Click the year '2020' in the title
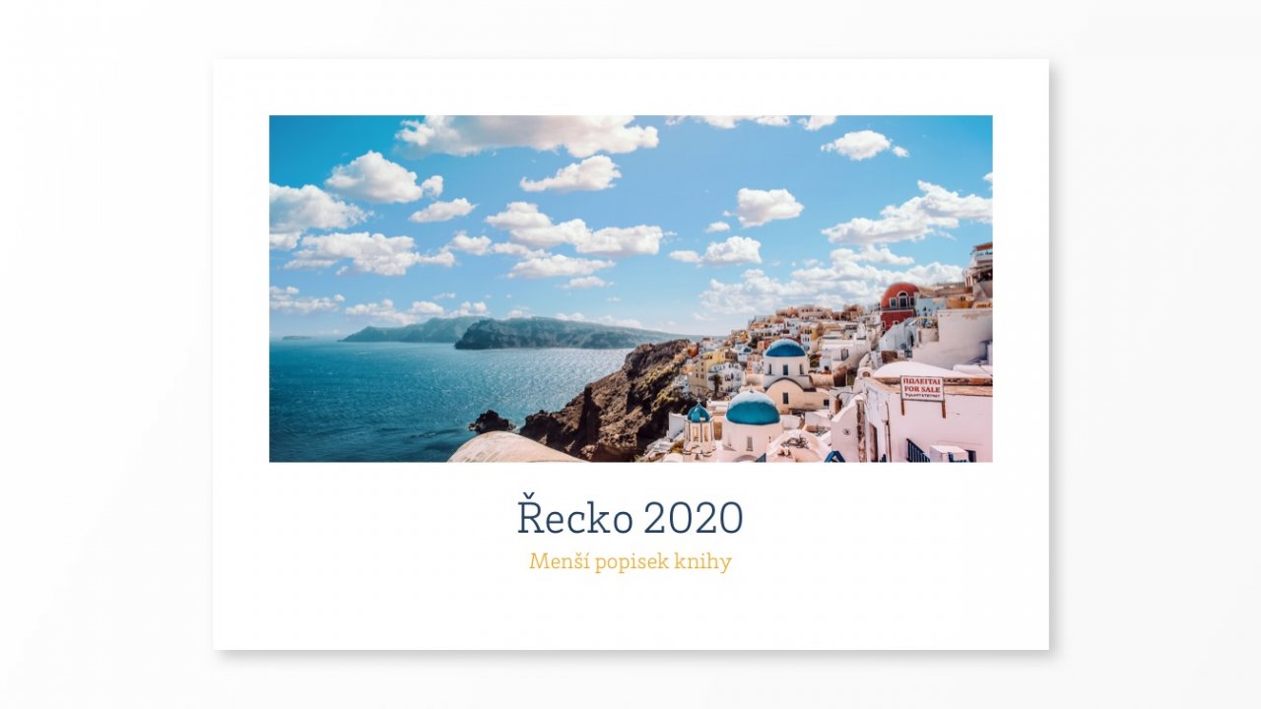Screen dimensions: 1261x709 click(x=694, y=518)
